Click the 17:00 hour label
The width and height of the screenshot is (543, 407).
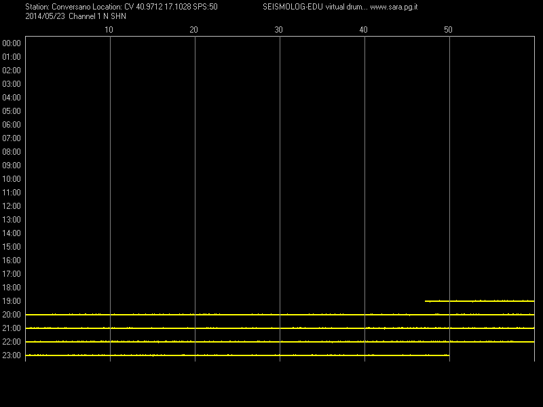(12, 274)
